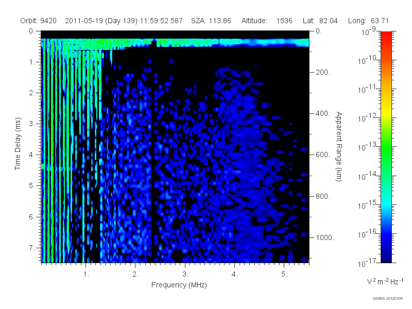
Task: Click the apparent range tick '800.'
Action: point(323,196)
